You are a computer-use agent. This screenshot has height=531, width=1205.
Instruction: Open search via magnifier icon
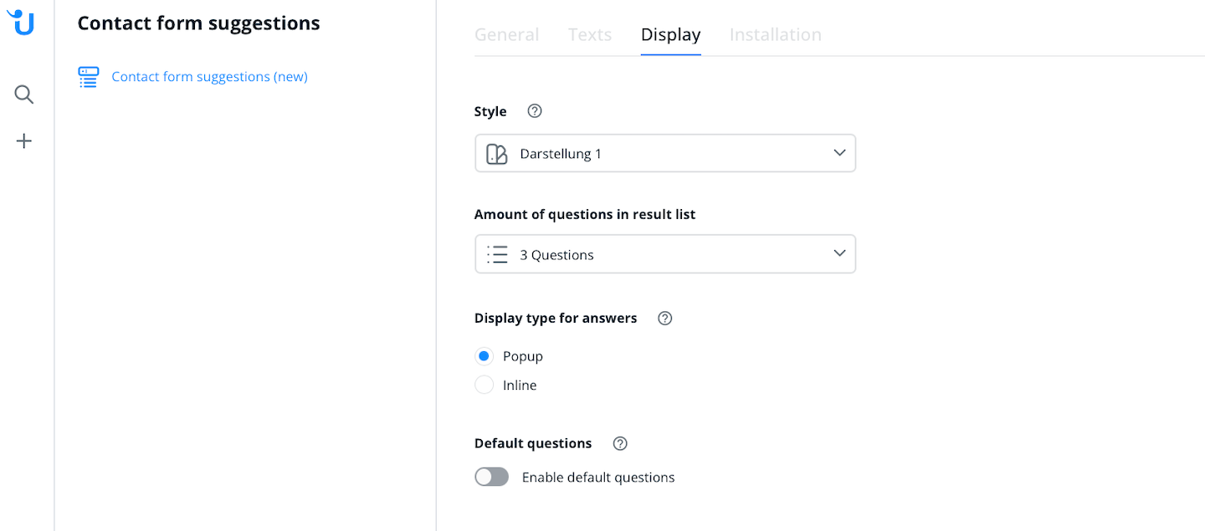point(24,94)
